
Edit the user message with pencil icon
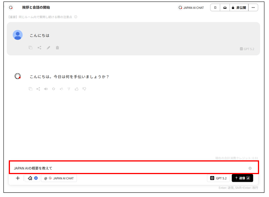click(x=49, y=48)
